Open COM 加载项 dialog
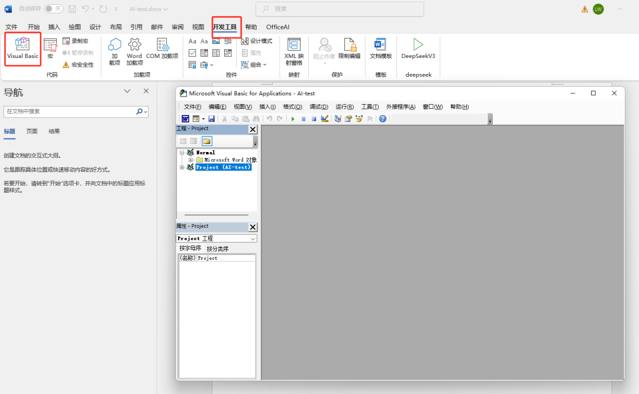 [162, 49]
